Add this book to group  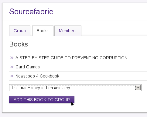[x=42, y=100]
